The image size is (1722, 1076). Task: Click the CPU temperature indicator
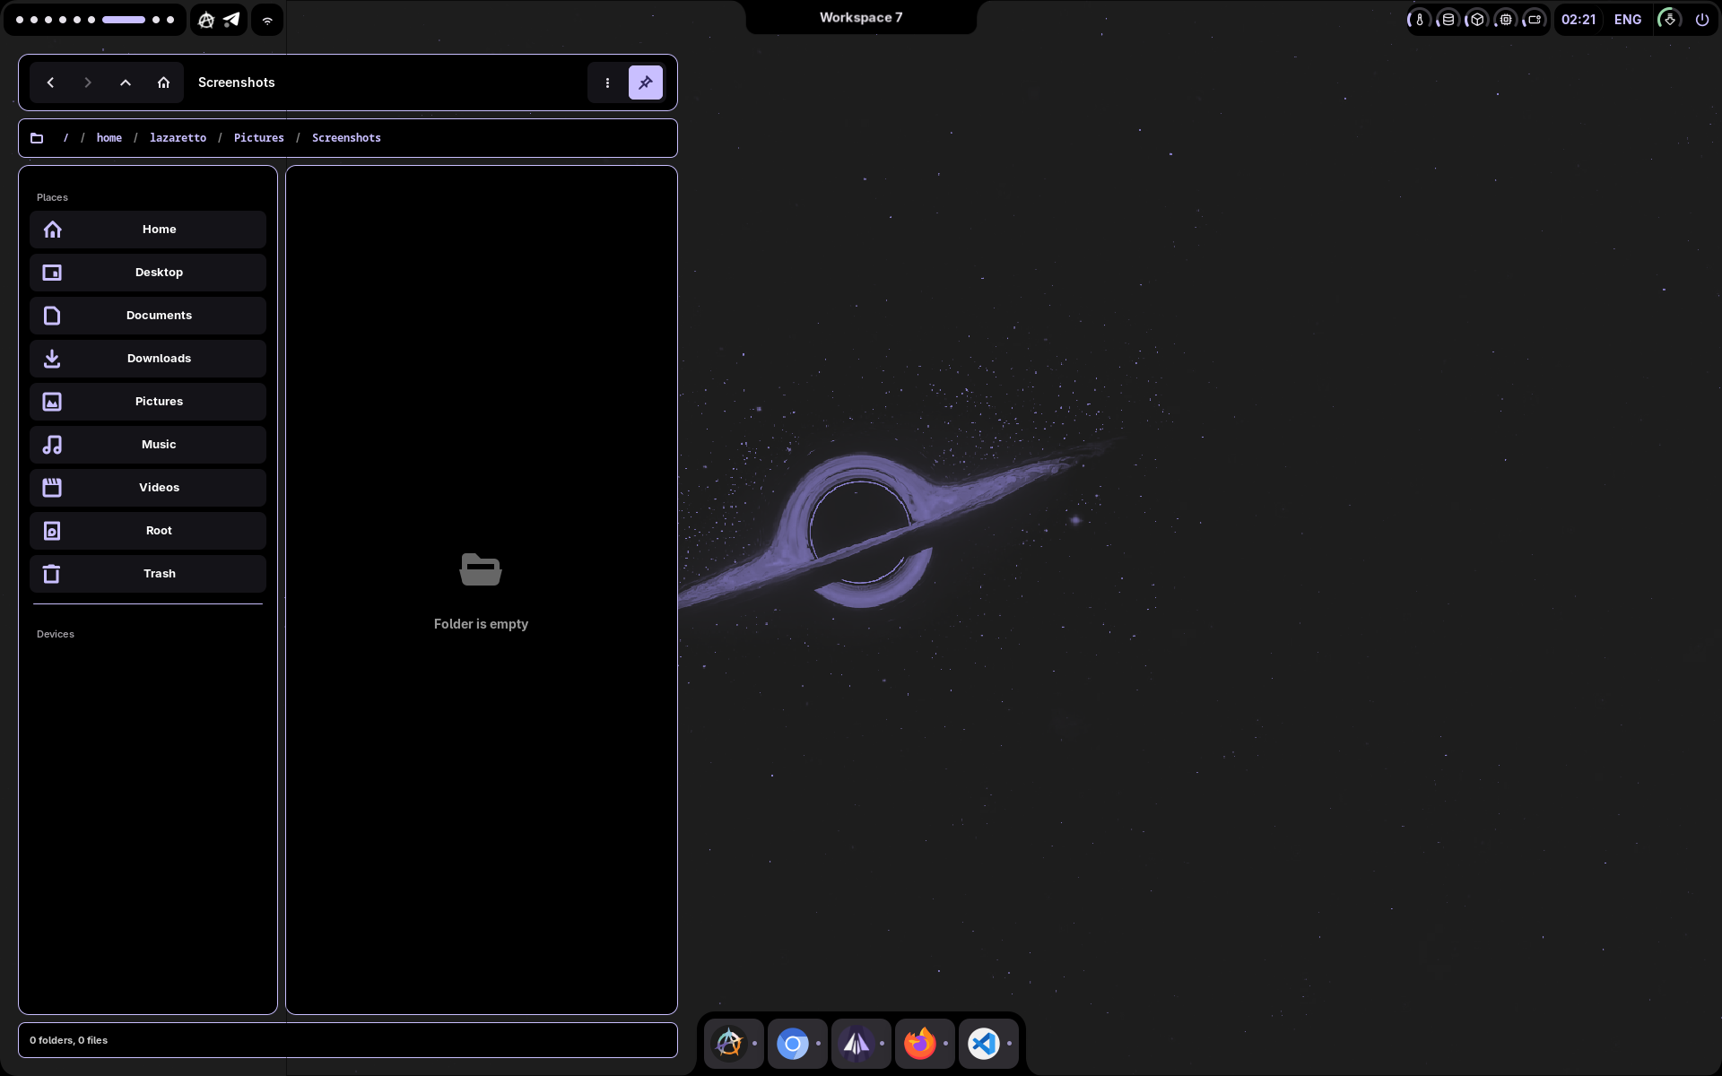(x=1419, y=19)
